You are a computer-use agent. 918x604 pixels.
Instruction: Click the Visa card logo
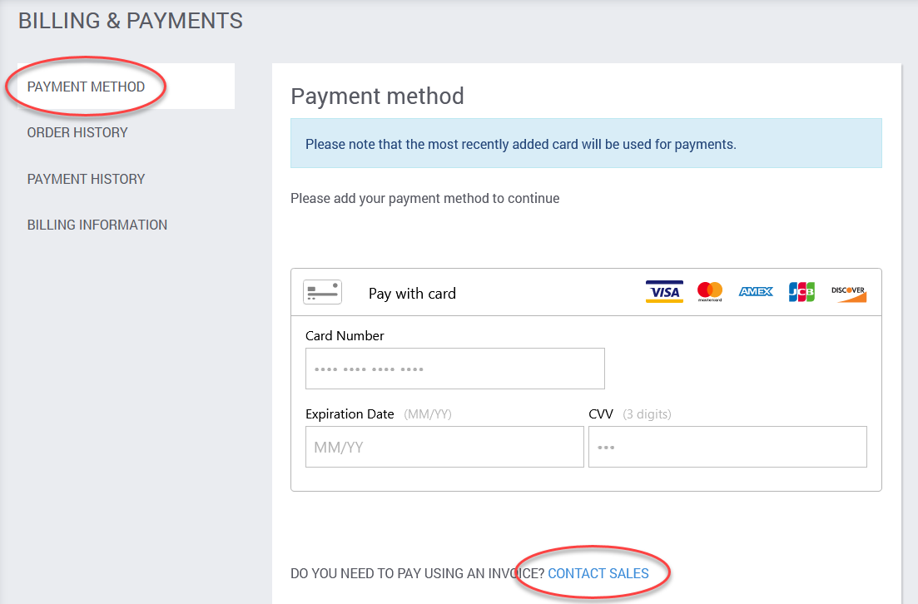[664, 291]
